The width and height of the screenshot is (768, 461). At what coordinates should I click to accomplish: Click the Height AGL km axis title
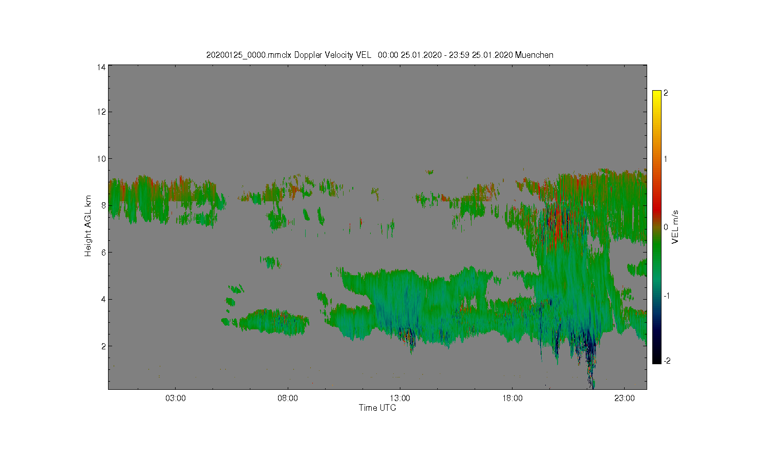tap(88, 226)
